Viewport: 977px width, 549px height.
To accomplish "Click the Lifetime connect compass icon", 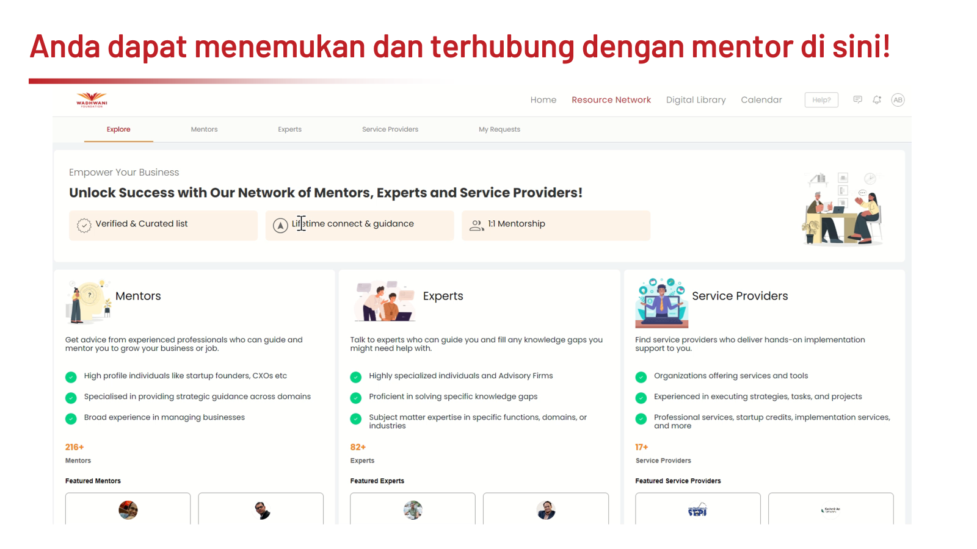I will [x=280, y=226].
